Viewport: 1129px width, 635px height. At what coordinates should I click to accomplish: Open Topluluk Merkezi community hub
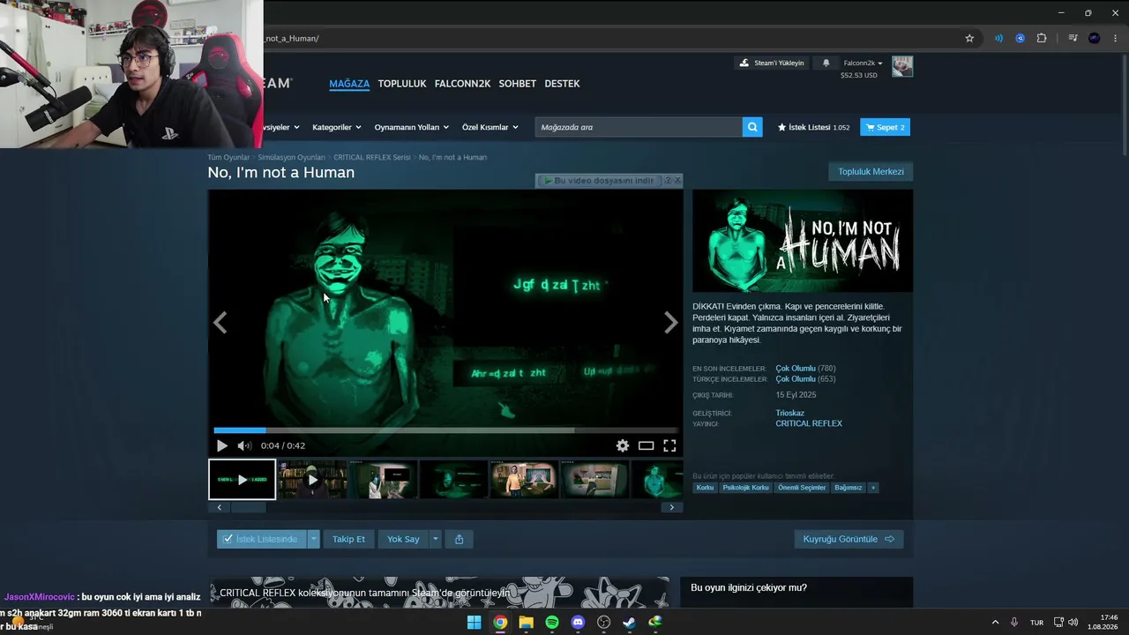[x=871, y=172]
